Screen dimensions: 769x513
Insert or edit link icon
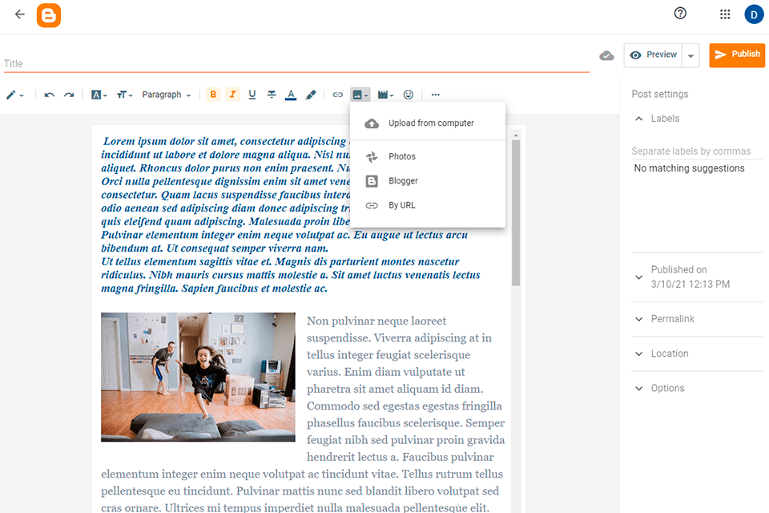tap(337, 95)
